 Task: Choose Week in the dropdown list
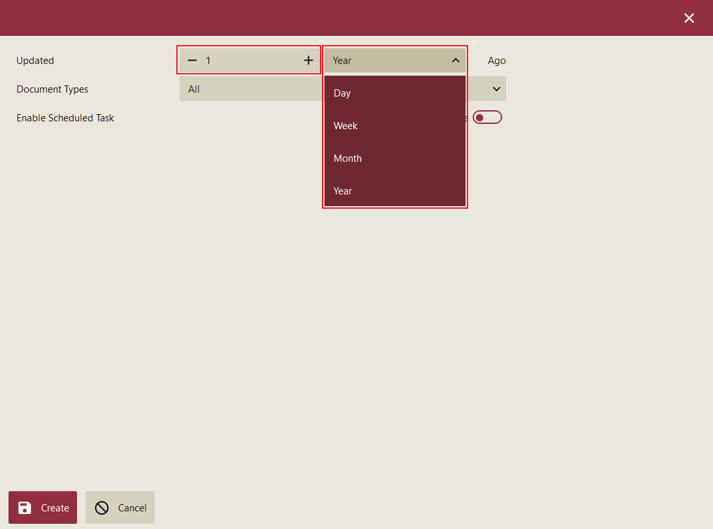click(x=345, y=126)
